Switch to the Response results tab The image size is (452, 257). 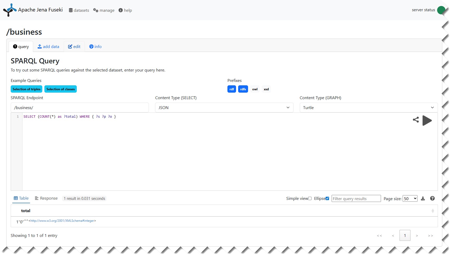[46, 199]
